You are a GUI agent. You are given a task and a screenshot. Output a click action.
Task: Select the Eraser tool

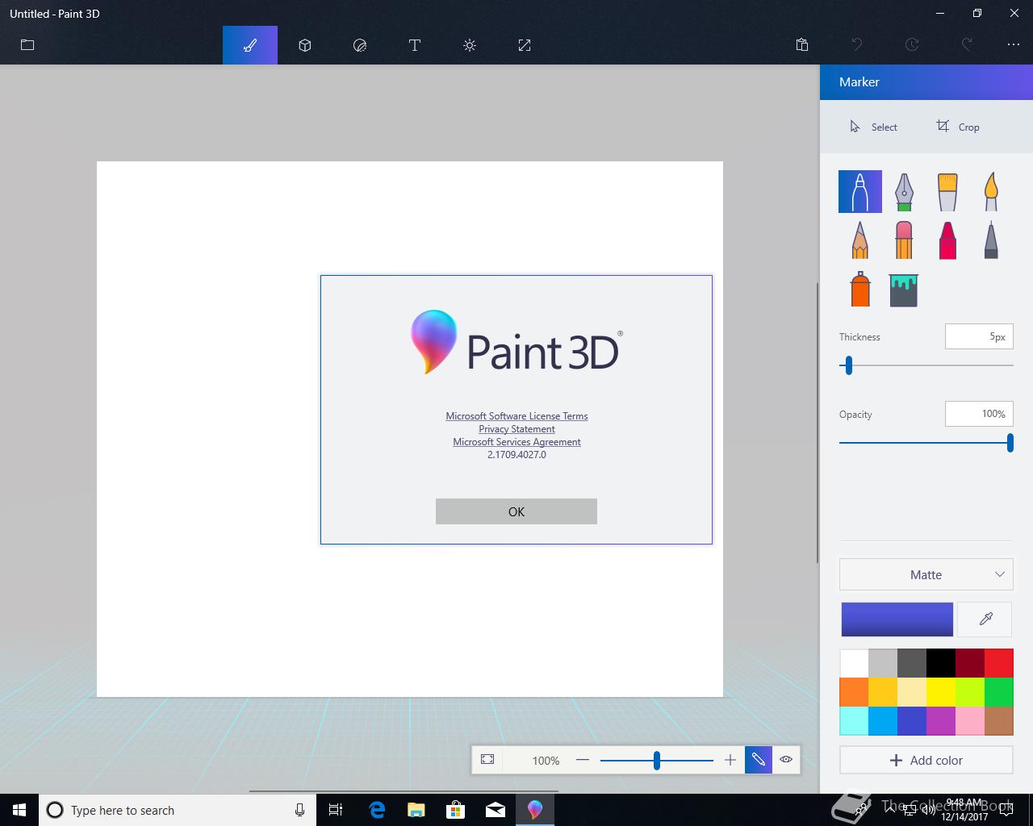coord(904,240)
